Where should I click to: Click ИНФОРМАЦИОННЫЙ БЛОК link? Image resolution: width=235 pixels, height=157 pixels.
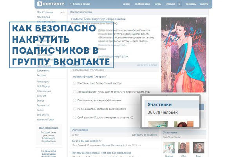[113, 57]
